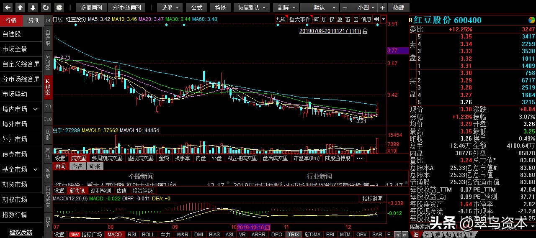Viewport: 536px width, 238px height.
Task: Select 画线 side tab
Action: (48, 153)
